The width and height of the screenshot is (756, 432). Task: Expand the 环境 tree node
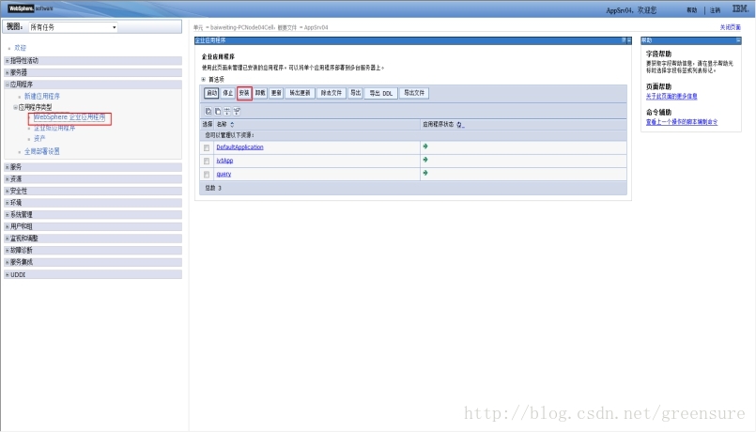(8, 203)
